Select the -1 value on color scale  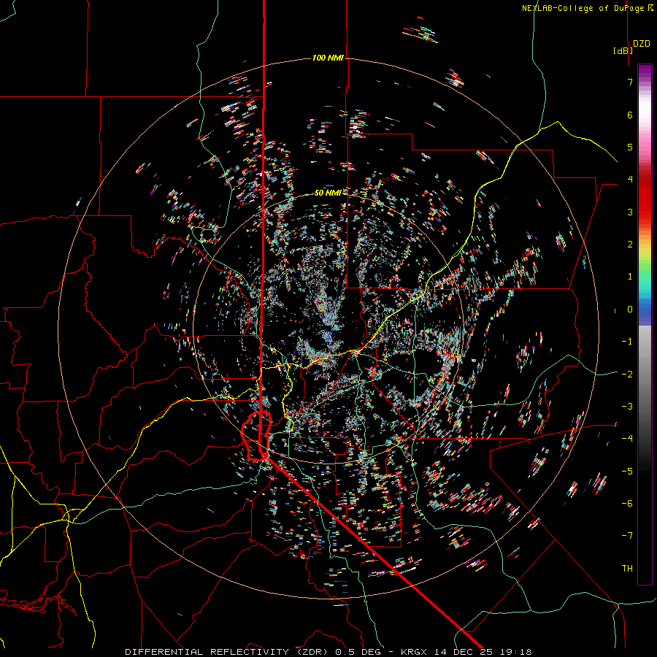(x=627, y=342)
